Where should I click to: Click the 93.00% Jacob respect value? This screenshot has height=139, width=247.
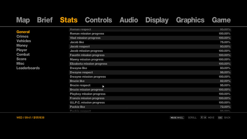[225, 47]
